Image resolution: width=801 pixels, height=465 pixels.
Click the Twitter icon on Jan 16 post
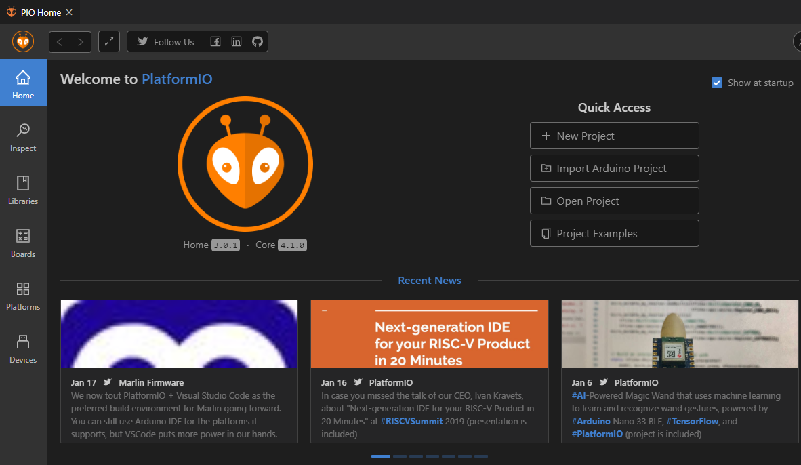358,382
